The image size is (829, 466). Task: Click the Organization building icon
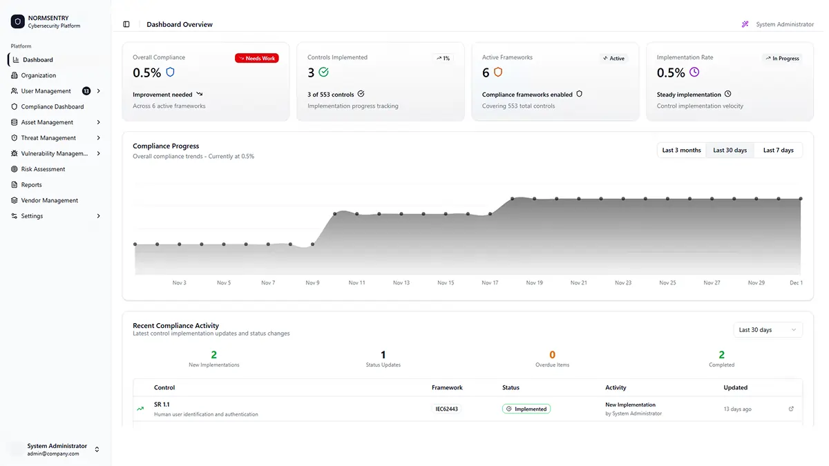15,75
